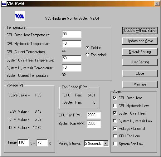Image resolution: width=161 pixels, height=157 pixels.
Task: Load the User Setting button
Action: 140,62
